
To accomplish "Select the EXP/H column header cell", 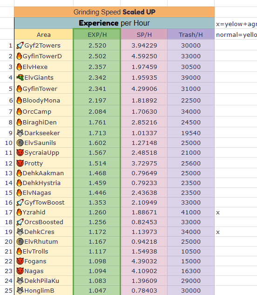I will (97, 34).
